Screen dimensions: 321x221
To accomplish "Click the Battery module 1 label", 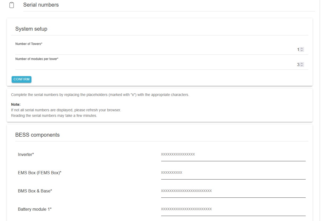I will point(35,209).
